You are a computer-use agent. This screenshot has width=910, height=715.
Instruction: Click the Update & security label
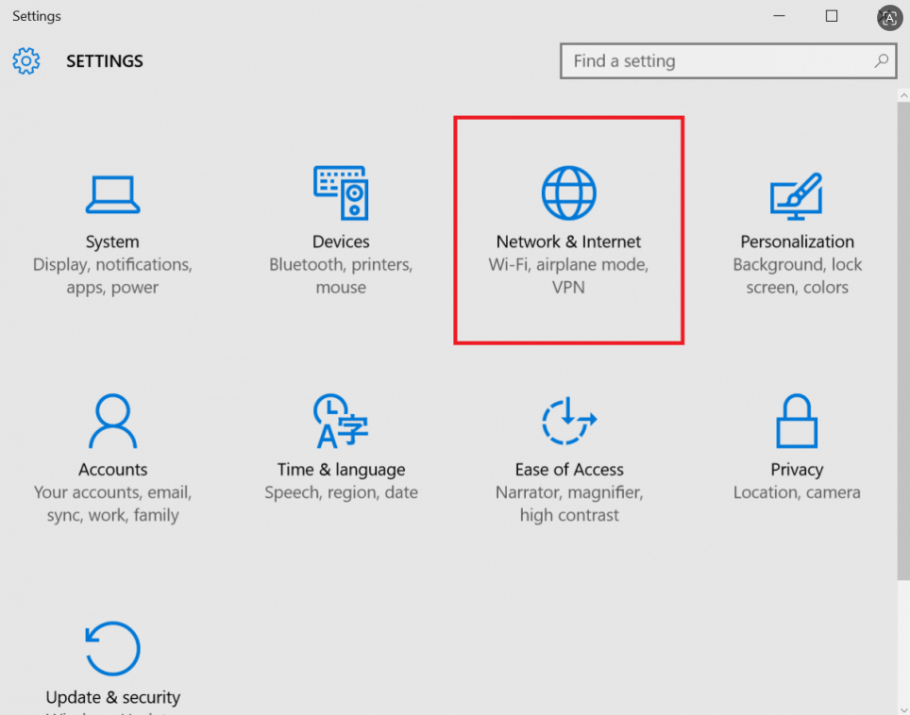coord(112,697)
